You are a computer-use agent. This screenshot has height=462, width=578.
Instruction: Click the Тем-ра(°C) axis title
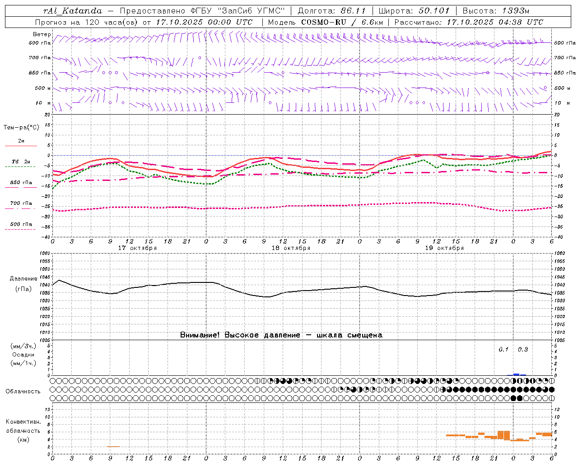(21, 128)
